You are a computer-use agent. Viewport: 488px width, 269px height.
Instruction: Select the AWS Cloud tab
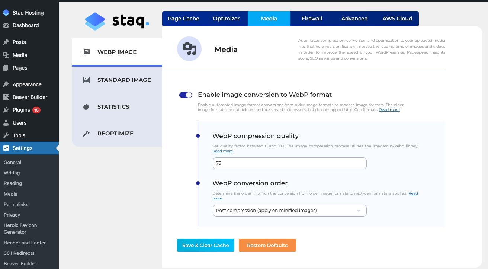(396, 18)
